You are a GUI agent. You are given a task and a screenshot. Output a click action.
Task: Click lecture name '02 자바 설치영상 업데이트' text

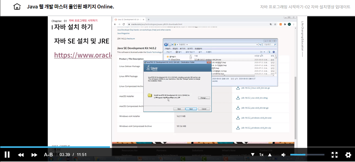327,7
